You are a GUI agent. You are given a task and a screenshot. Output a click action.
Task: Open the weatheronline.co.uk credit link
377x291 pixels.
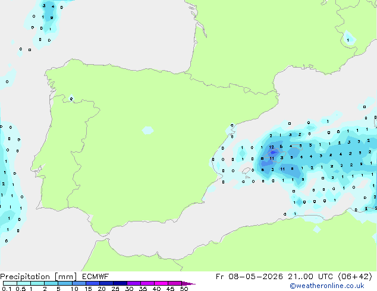(327, 286)
